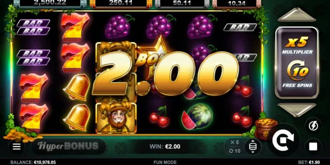
Task: Click the up arrow above multiplier panel
Action: [x=297, y=15]
